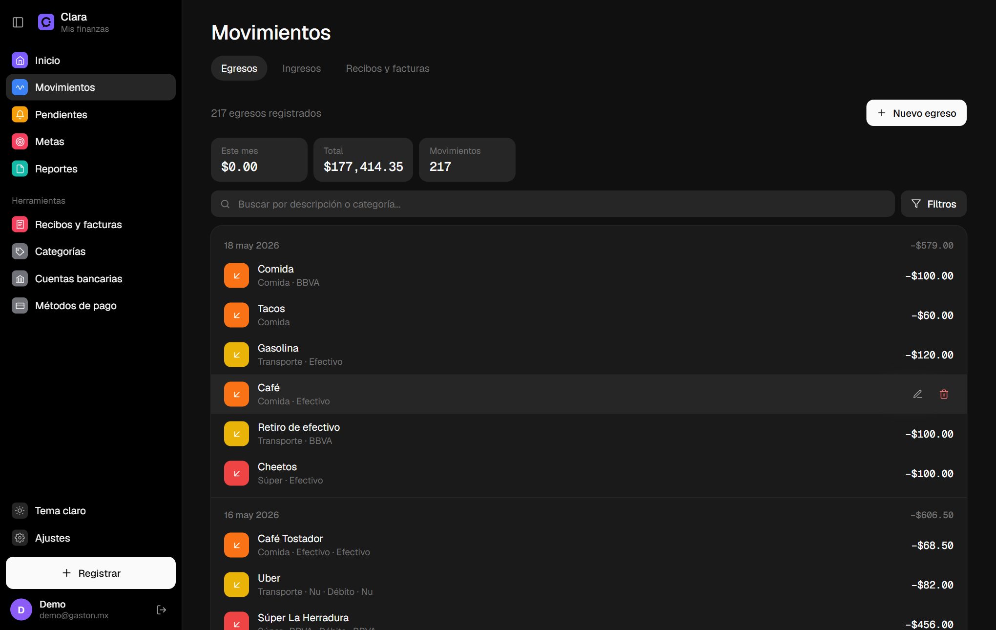Delete the Café expense with trash icon

944,394
